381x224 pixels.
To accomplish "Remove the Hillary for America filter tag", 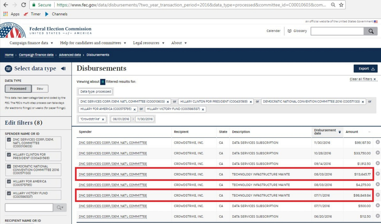I will [135, 109].
